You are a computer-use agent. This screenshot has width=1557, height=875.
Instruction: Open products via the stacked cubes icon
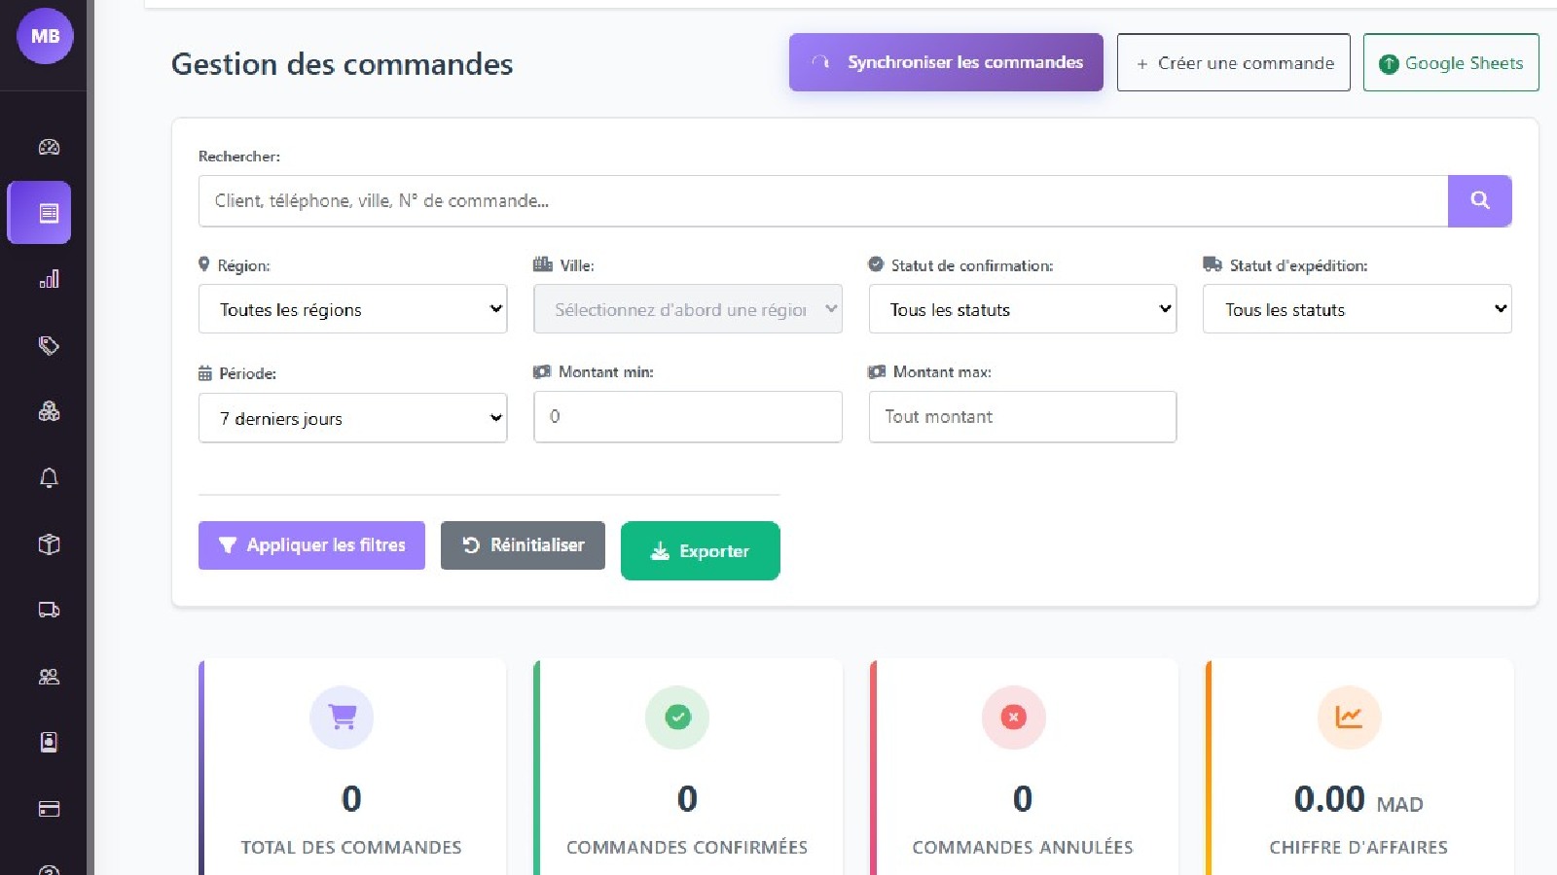(48, 411)
